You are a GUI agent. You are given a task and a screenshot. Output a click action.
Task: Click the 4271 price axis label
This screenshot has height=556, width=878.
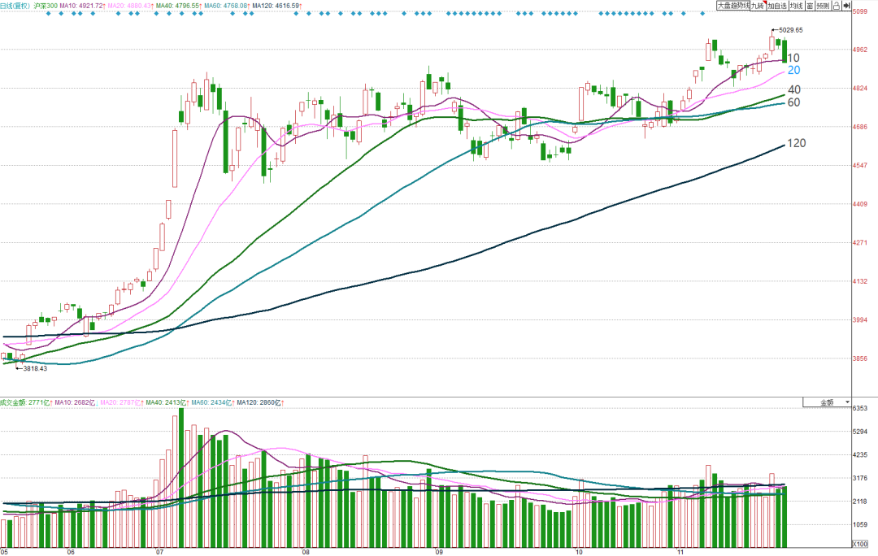coord(859,243)
